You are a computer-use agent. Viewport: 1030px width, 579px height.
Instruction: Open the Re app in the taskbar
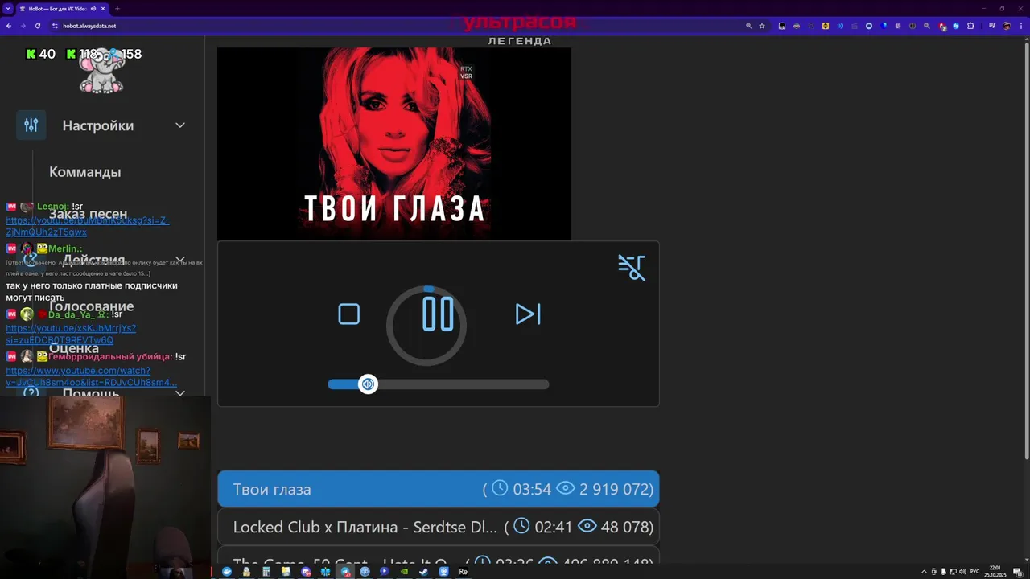point(463,572)
